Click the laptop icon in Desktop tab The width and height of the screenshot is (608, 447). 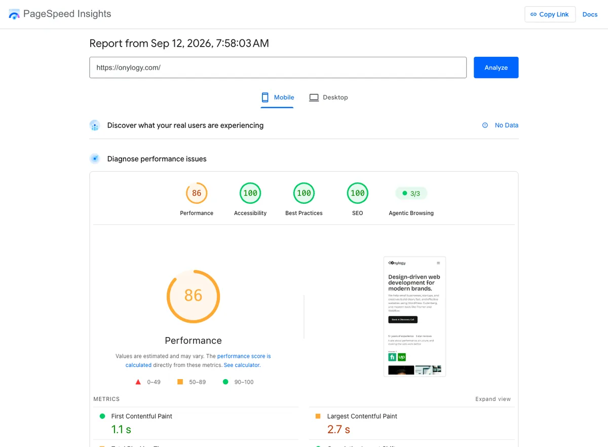[314, 97]
